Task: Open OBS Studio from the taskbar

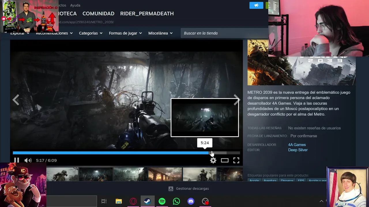Action: tap(205, 201)
